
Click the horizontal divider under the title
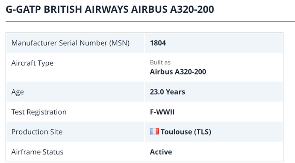[x=150, y=21]
